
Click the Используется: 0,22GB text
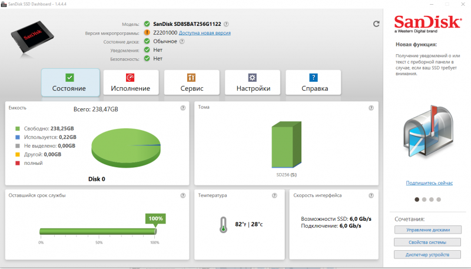point(50,137)
